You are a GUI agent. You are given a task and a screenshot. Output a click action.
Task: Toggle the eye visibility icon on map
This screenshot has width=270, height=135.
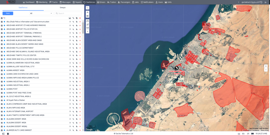[x=88, y=12]
